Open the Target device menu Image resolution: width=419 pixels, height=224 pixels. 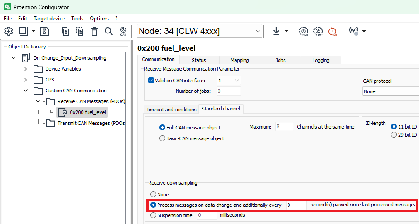pos(49,19)
